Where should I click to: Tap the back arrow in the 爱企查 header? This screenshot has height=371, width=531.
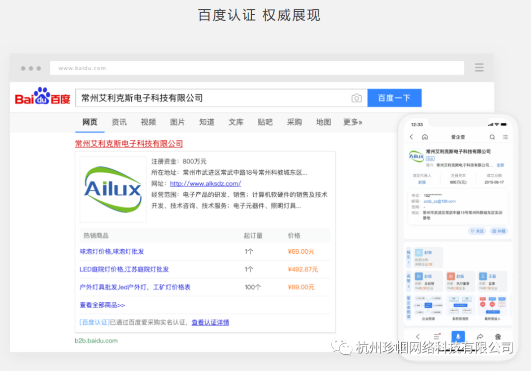411,137
